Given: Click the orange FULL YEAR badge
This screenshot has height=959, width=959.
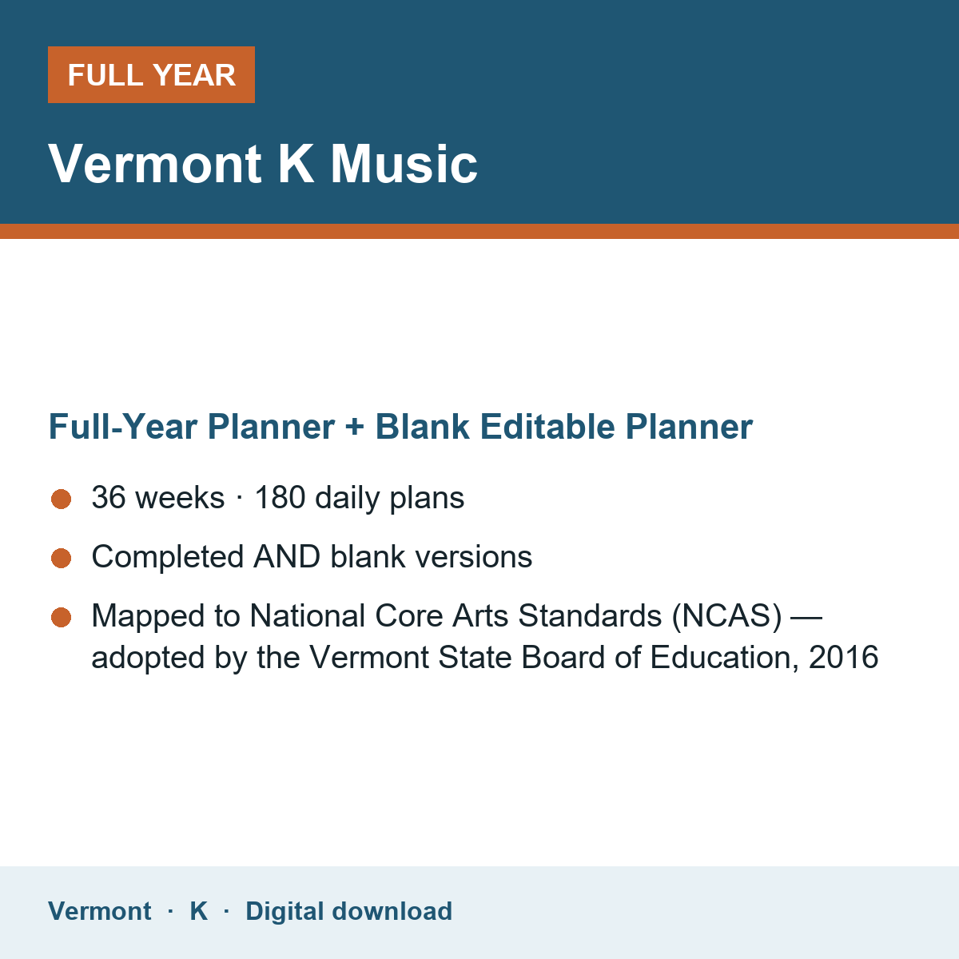Looking at the screenshot, I should 151,75.
